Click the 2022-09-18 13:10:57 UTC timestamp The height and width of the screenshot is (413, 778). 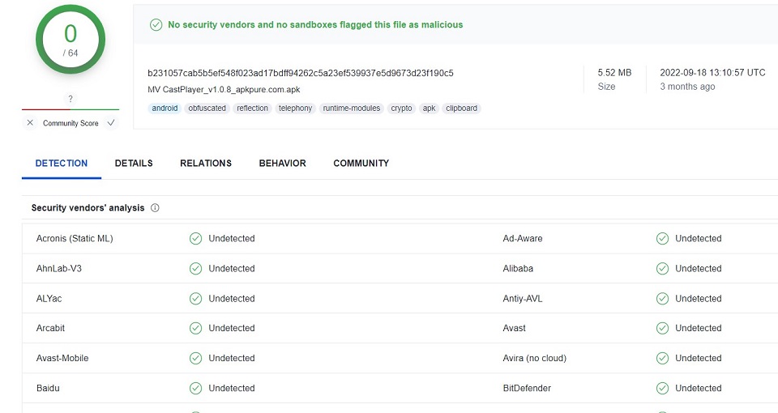(x=712, y=72)
